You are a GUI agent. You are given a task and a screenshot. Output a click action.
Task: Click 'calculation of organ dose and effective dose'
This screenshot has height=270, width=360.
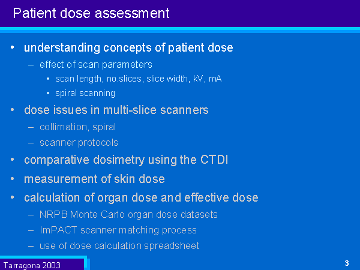point(141,197)
